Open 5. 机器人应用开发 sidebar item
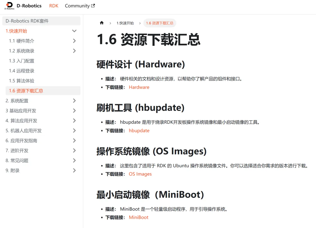This screenshot has width=316, height=228. [x=24, y=131]
